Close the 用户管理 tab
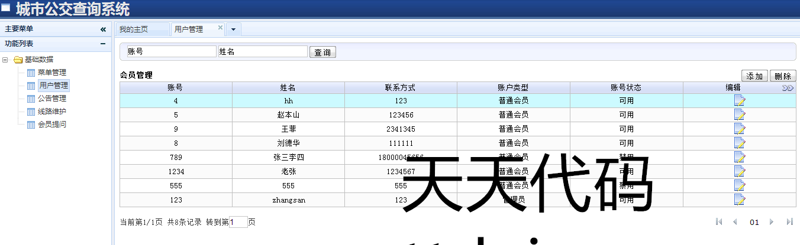Screen dimensions: 800x245 pos(220,28)
